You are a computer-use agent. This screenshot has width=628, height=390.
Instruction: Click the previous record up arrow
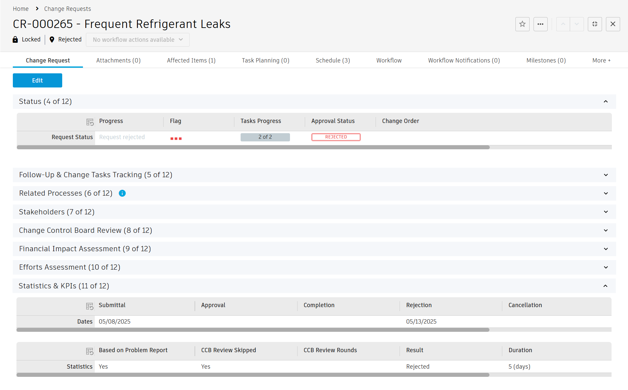coord(563,24)
